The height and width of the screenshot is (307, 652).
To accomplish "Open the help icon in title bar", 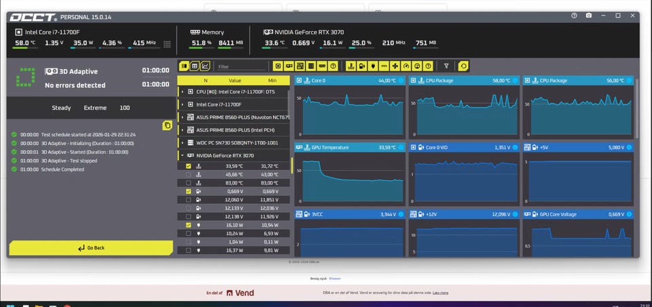I will (x=575, y=16).
